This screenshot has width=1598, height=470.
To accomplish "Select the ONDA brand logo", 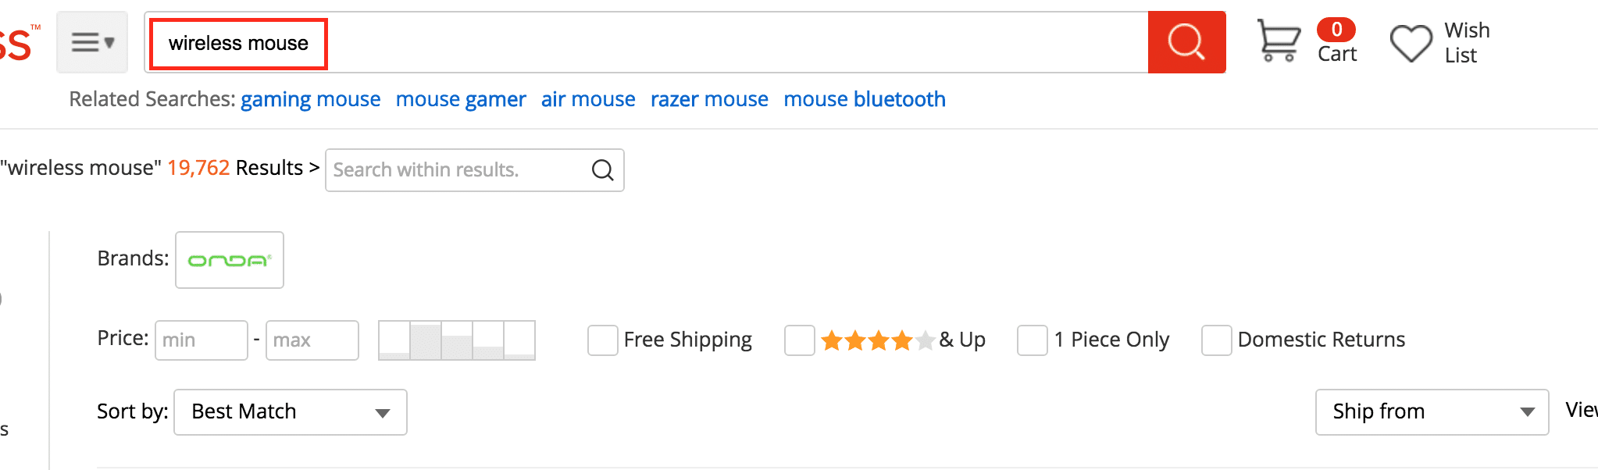I will coord(230,260).
